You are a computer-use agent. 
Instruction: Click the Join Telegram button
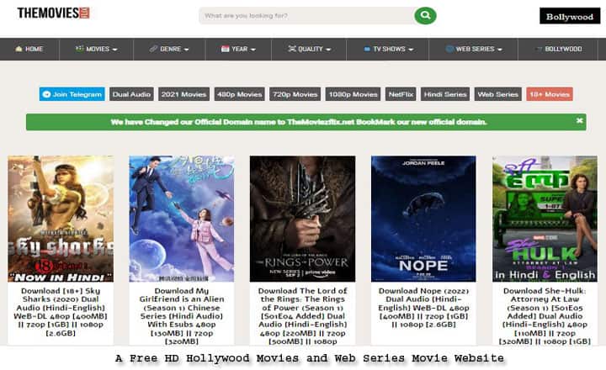pos(72,94)
